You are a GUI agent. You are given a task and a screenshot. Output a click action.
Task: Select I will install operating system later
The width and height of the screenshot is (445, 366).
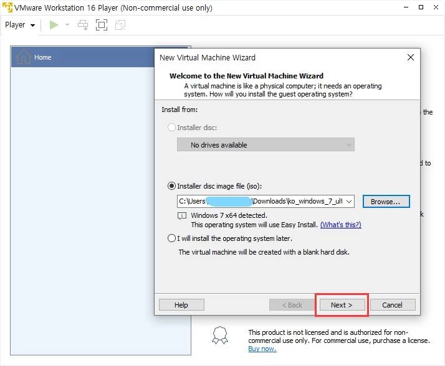click(171, 238)
